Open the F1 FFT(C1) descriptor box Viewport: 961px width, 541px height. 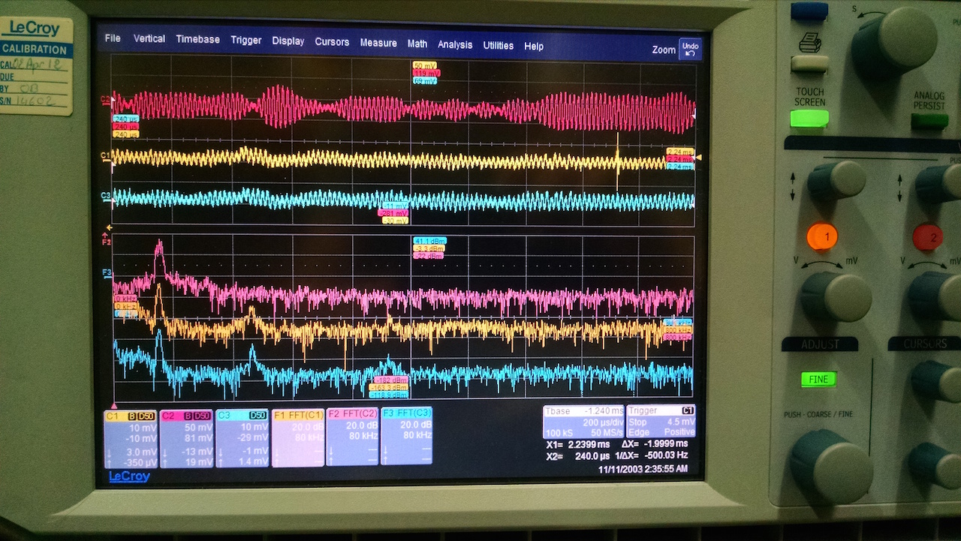point(298,438)
